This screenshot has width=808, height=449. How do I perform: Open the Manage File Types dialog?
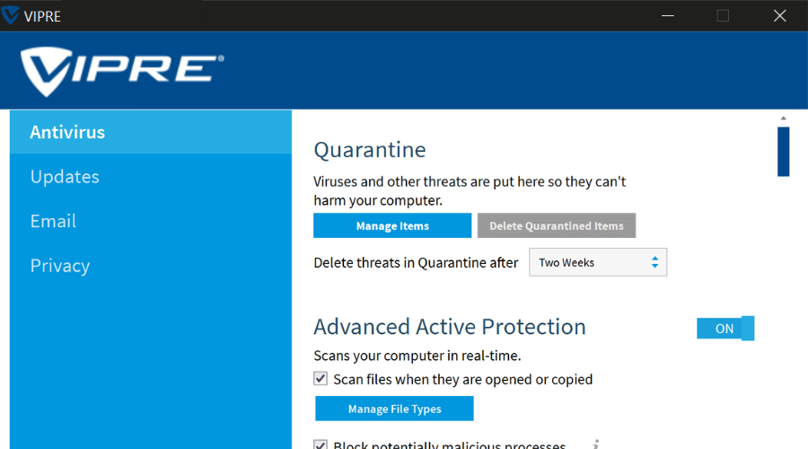click(x=394, y=409)
